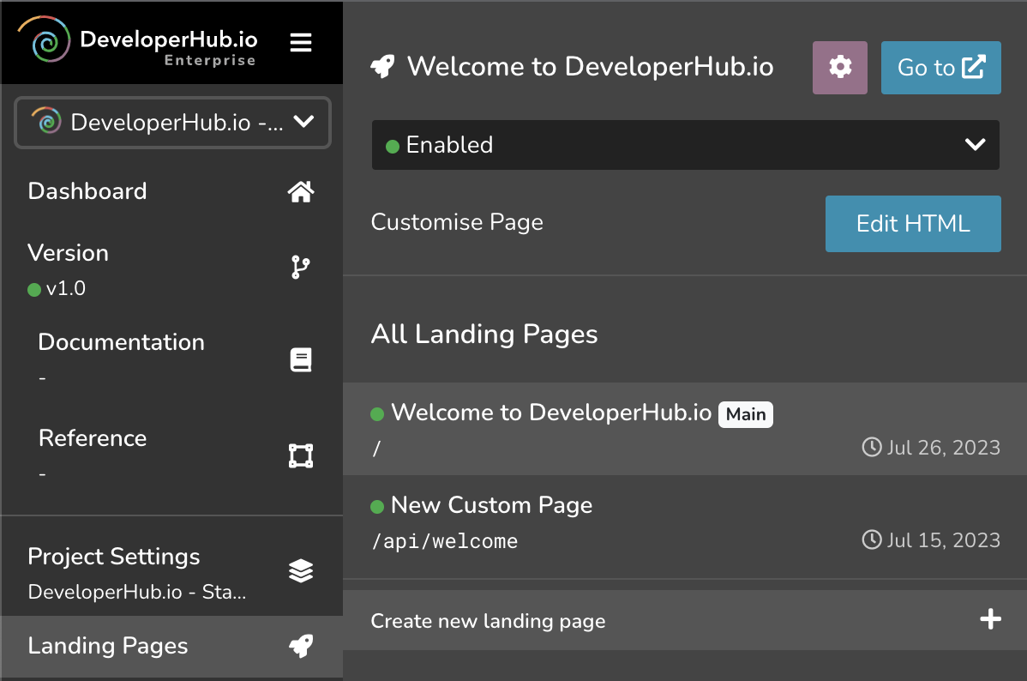Click the Reference bounding-box icon
The height and width of the screenshot is (681, 1027).
[x=300, y=455]
